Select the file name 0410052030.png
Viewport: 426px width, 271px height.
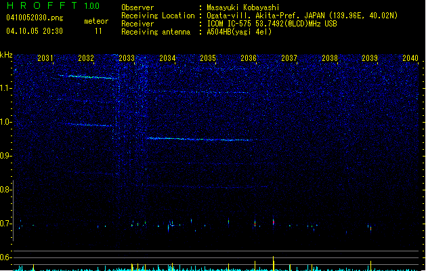pos(35,18)
